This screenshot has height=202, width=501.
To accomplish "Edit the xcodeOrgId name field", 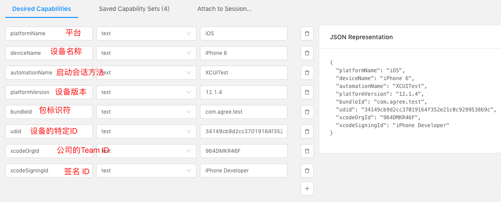I will [49, 151].
